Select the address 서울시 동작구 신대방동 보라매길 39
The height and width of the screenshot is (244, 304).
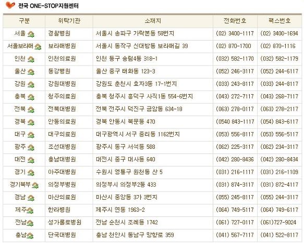pos(142,46)
